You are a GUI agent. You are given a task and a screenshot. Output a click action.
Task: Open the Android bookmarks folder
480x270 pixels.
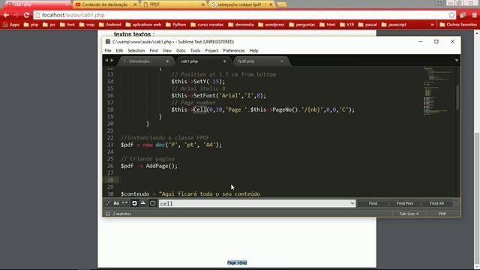(x=110, y=25)
